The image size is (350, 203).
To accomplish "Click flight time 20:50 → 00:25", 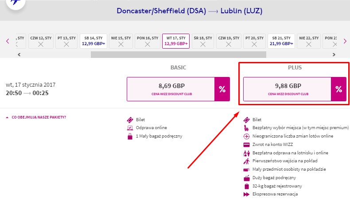I will [27, 93].
